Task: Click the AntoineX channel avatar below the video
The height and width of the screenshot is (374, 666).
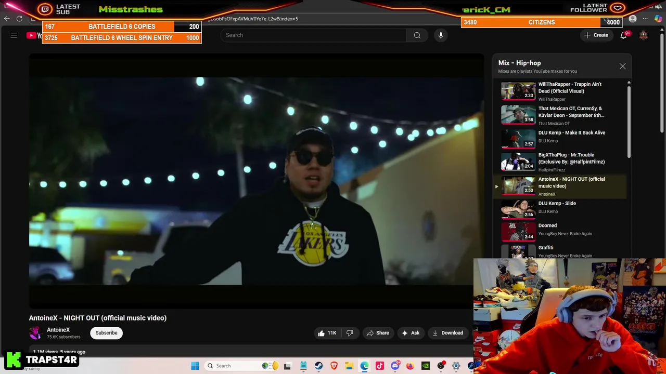Action: 35,333
